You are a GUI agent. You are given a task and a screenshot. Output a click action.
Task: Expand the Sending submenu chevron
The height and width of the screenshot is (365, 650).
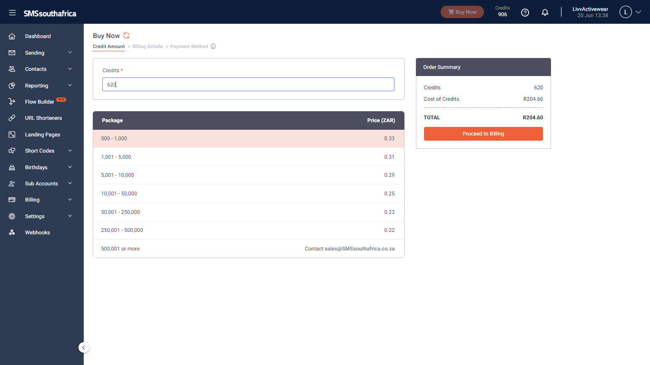[70, 53]
